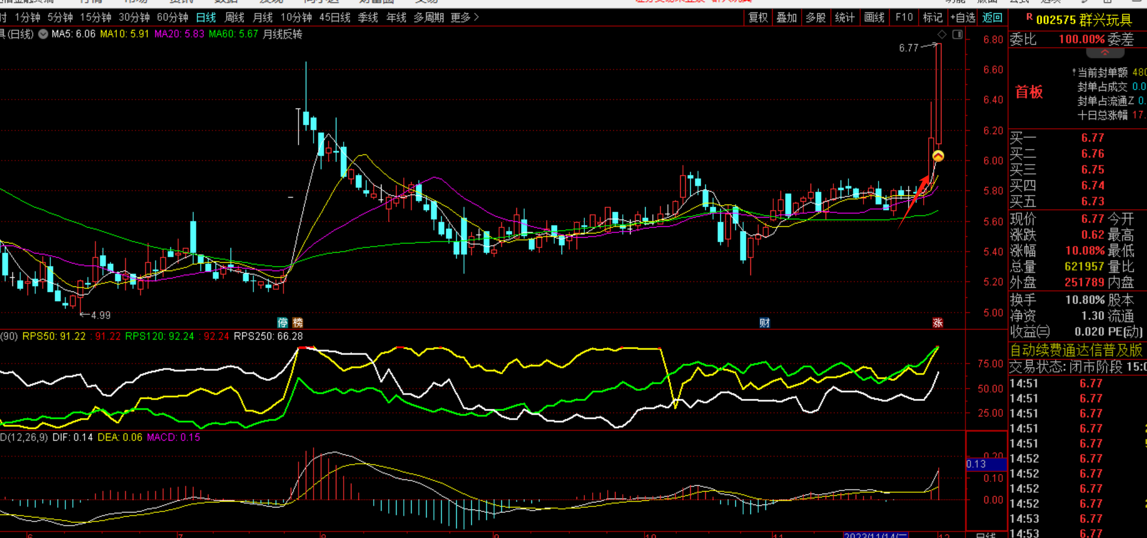Click the R marker beside stock code
Viewport: 1147px width, 538px height.
1029,18
